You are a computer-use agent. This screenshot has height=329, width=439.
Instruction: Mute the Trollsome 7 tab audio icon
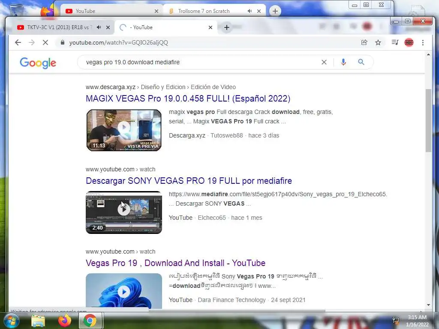click(250, 11)
